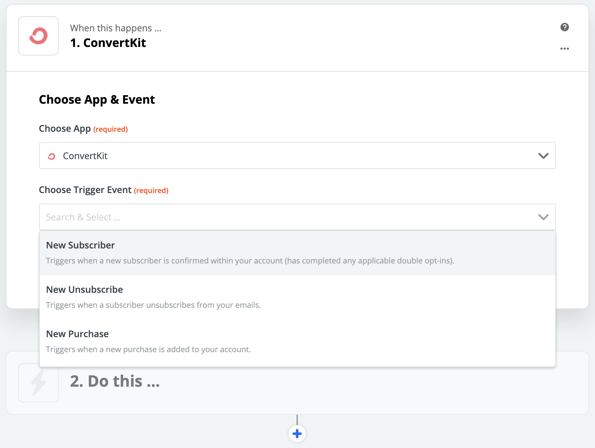Select New Subscriber trigger option
Viewport: 595px width, 448px height.
pos(297,253)
